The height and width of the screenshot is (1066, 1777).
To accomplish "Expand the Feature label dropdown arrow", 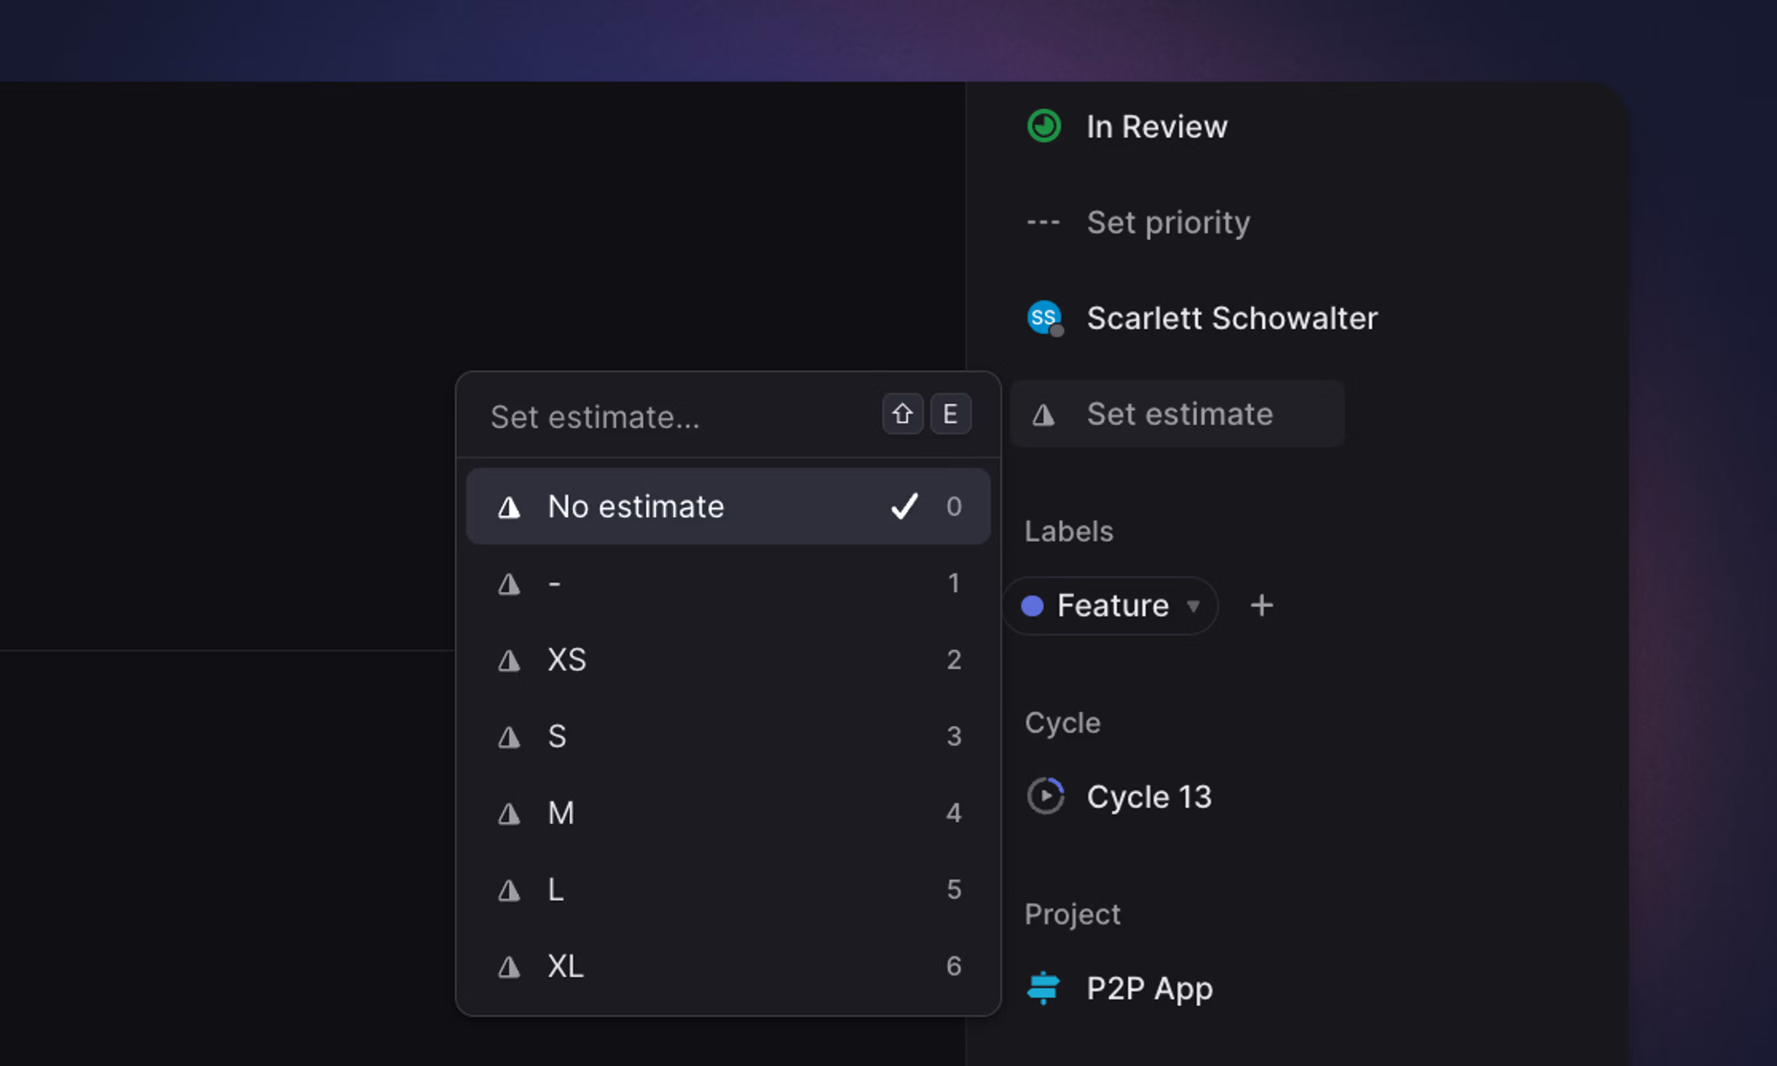I will 1193,606.
